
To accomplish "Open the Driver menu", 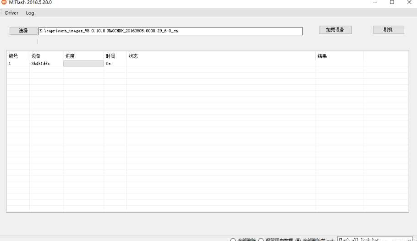I will tap(11, 13).
